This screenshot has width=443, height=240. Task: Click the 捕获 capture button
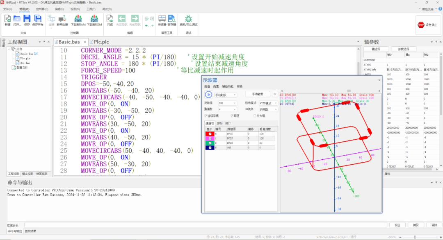(x=416, y=225)
